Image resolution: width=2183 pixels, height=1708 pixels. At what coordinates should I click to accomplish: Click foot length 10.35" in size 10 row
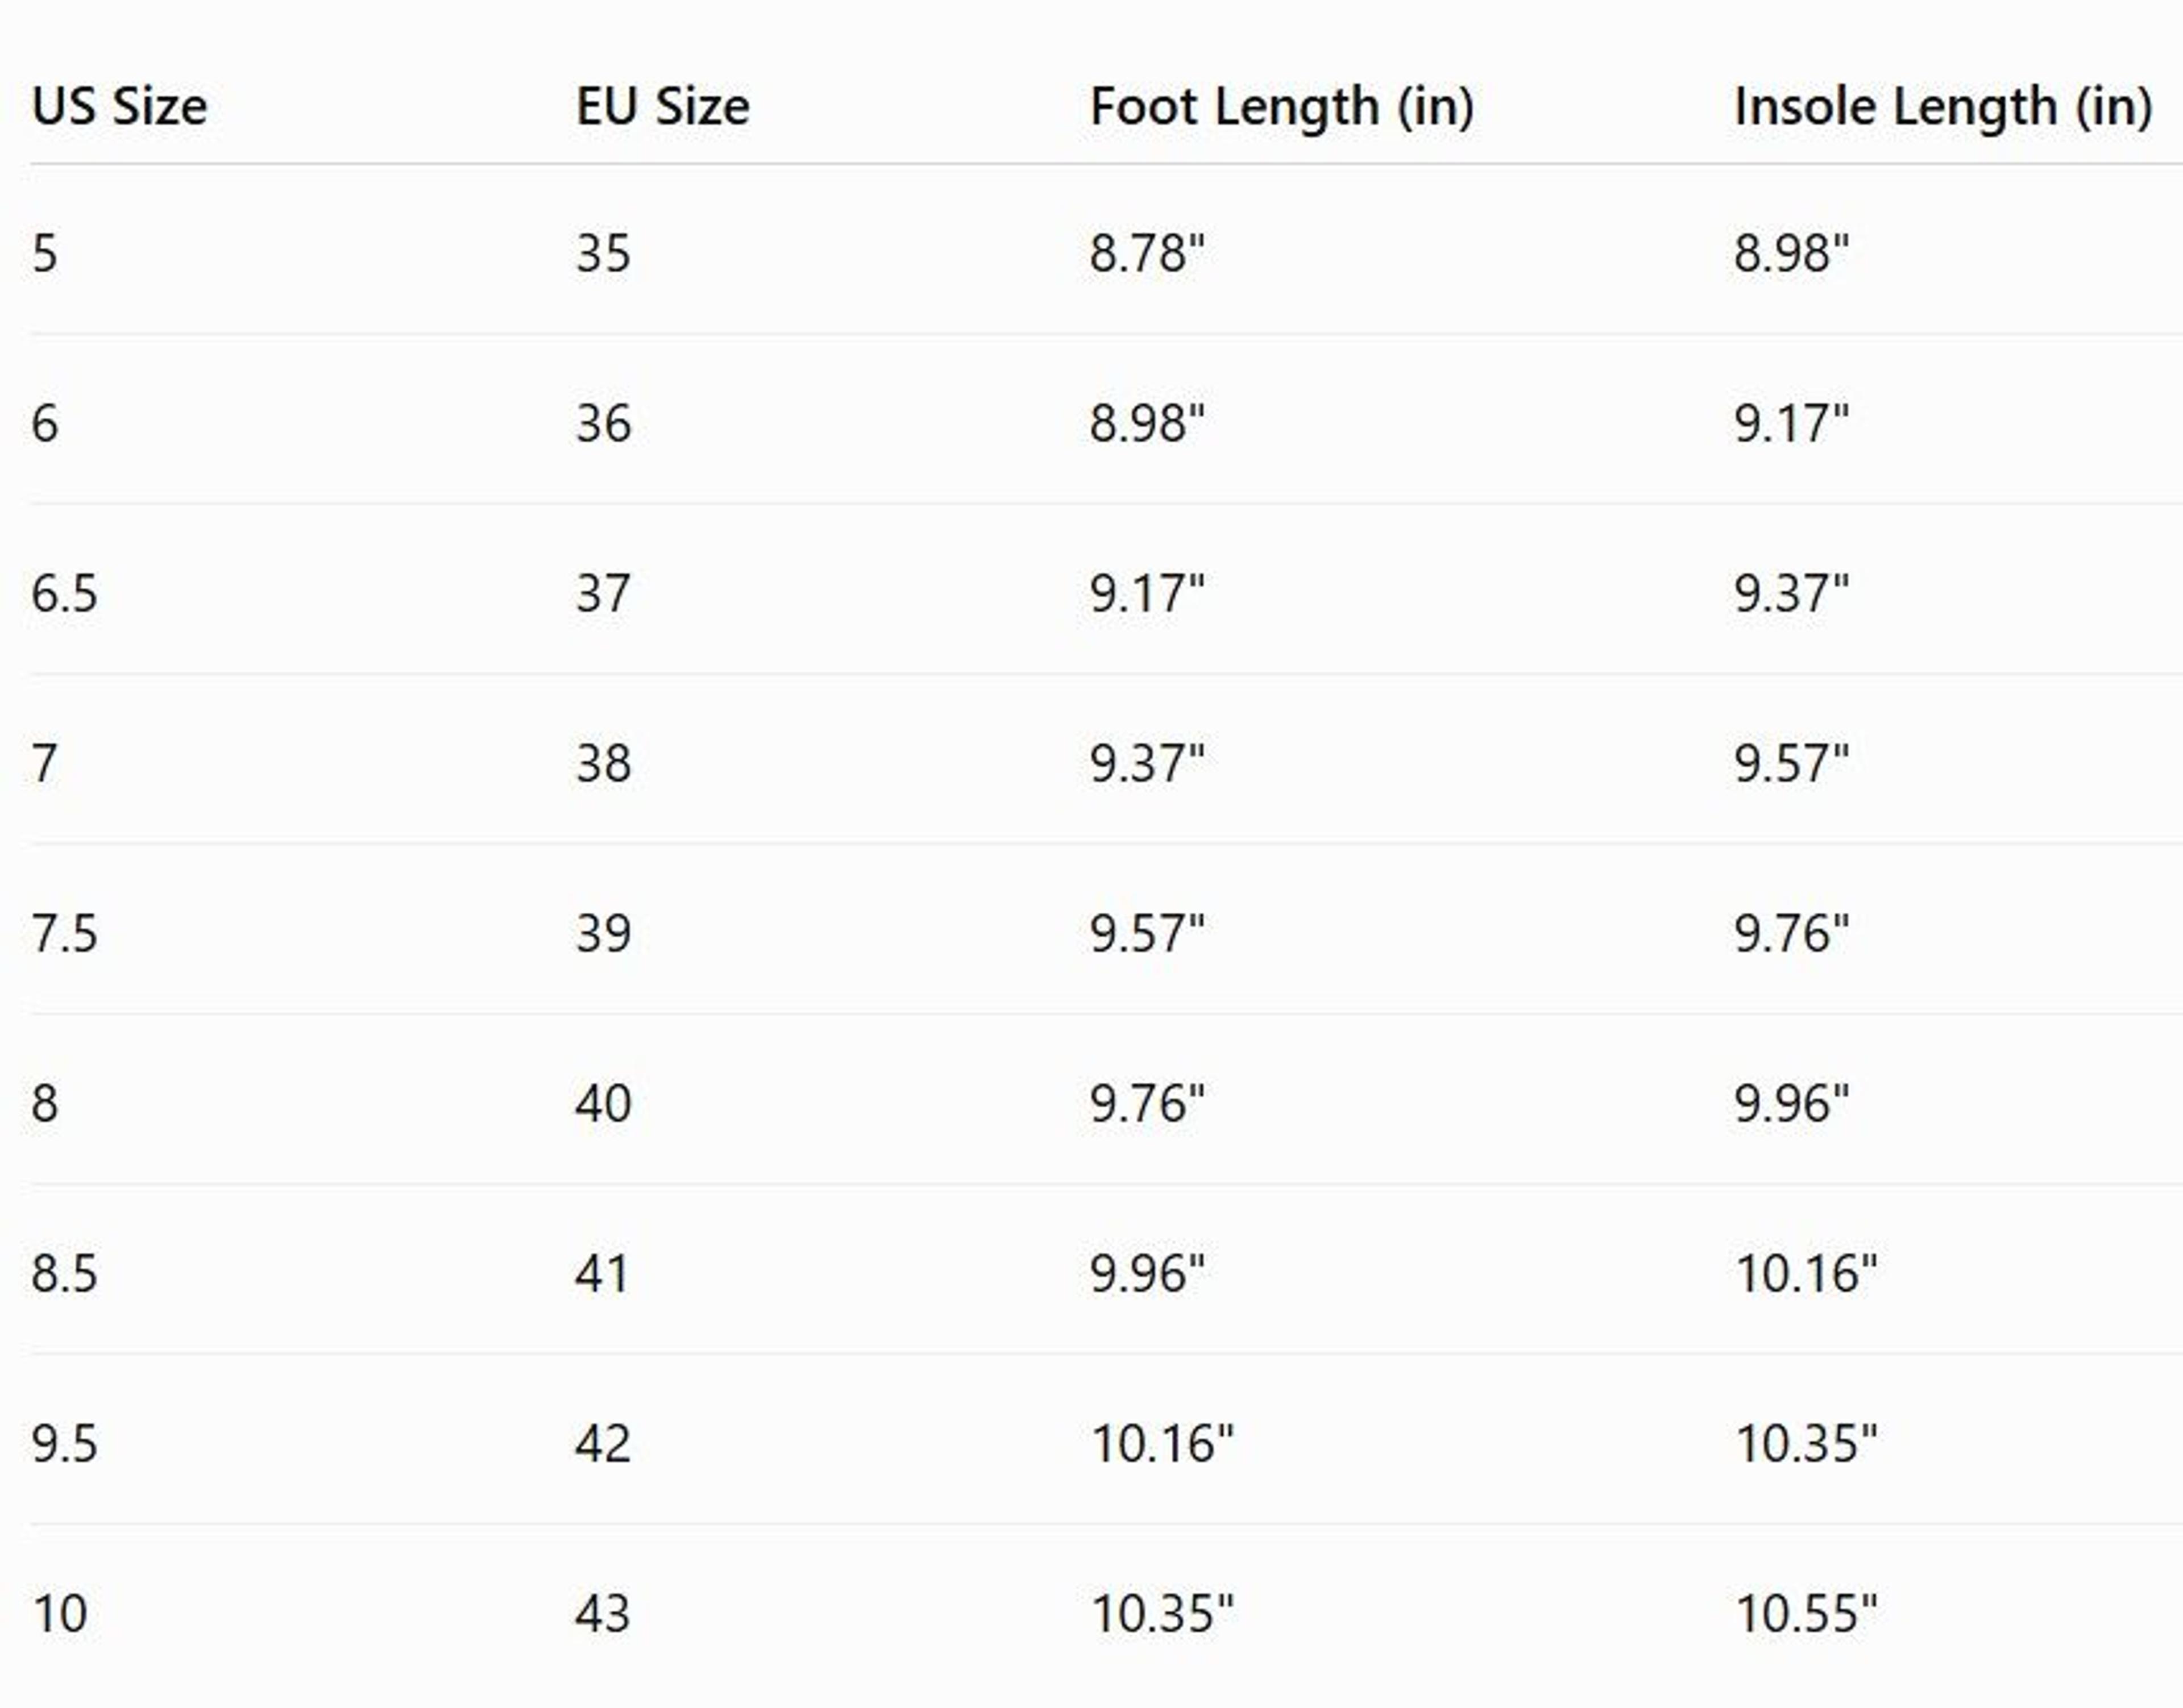(1162, 1613)
